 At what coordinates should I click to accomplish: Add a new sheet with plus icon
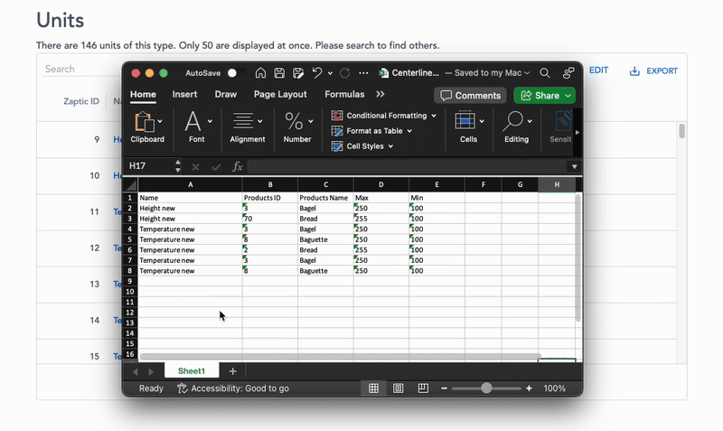[x=232, y=371]
